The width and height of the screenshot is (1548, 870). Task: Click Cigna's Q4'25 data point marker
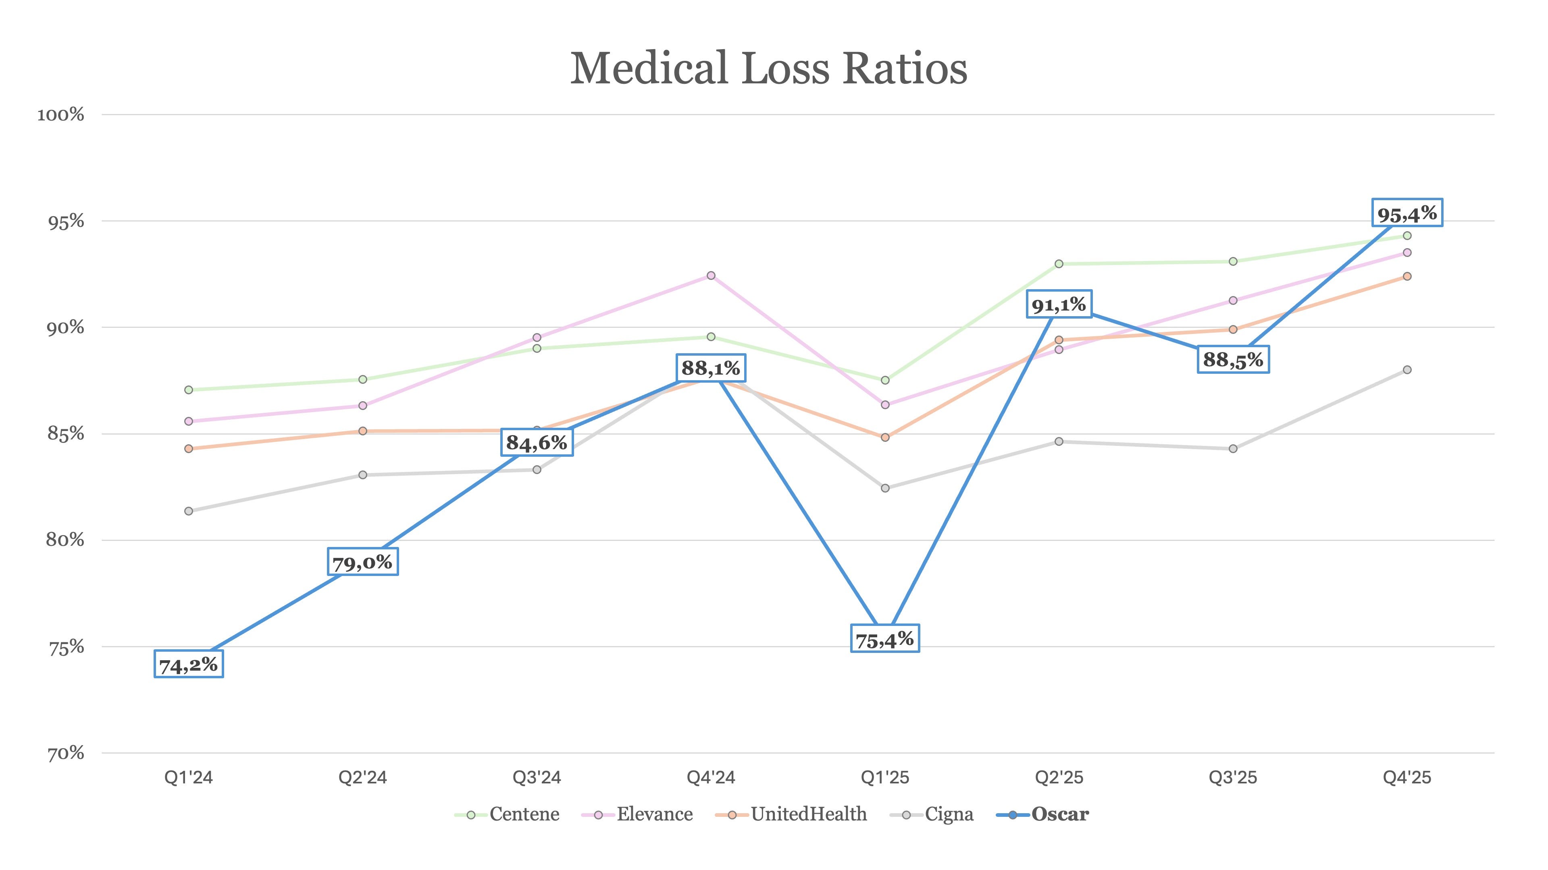click(1407, 370)
